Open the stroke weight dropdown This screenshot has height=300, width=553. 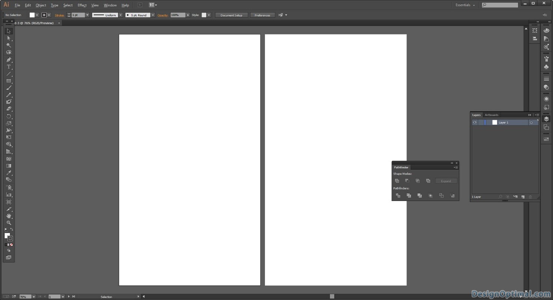[x=87, y=15]
